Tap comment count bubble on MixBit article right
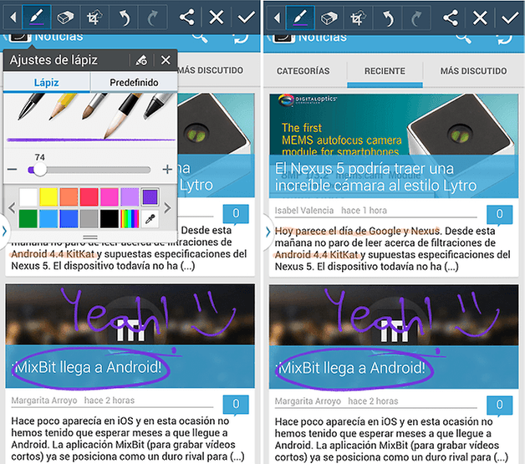Screen dimensions: 525x464 click(499, 405)
